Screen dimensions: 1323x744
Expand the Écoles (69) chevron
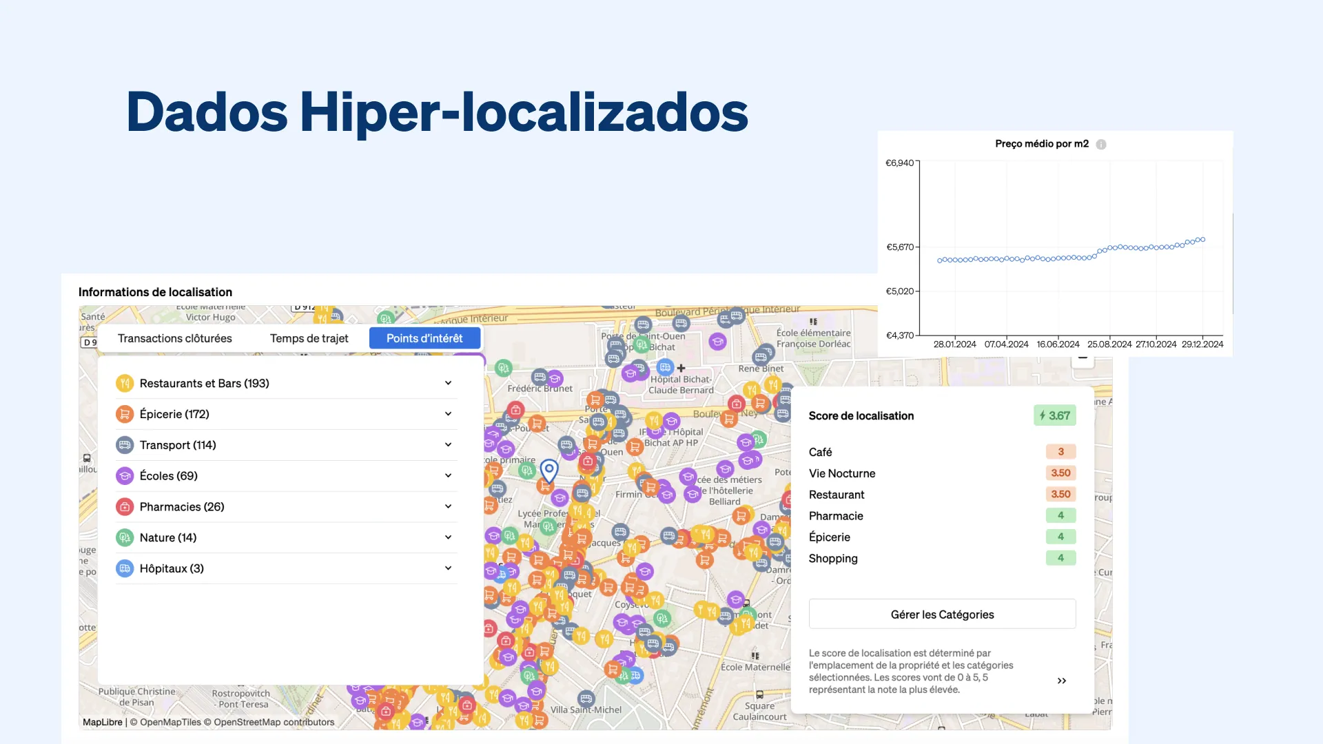tap(448, 476)
